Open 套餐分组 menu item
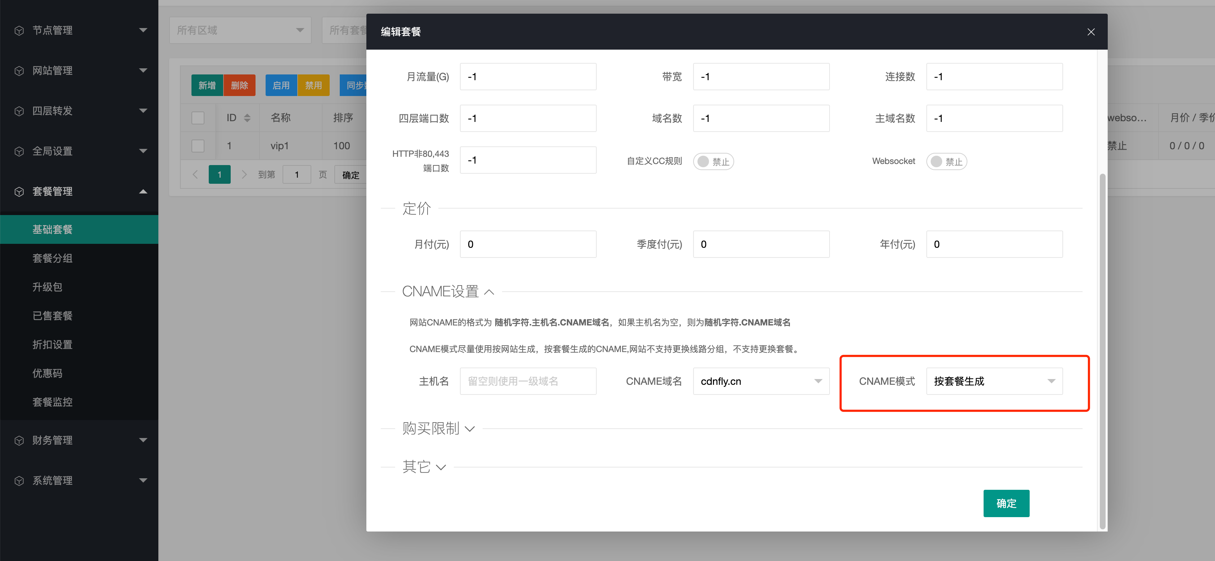The width and height of the screenshot is (1215, 561). pos(79,258)
